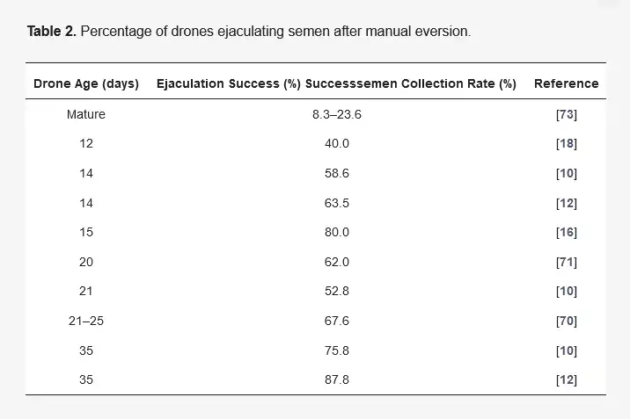Click reference 10 in the 52.8 row
Image resolution: width=630 pixels, height=419 pixels.
point(566,291)
